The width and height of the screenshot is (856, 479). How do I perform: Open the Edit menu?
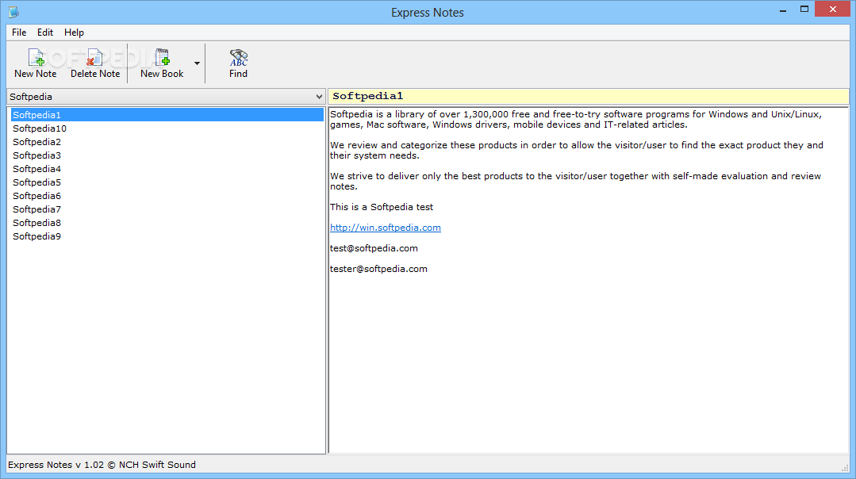click(44, 33)
